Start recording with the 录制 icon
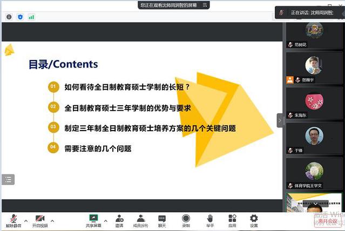Viewport: 345px width, 231px height. click(x=186, y=220)
